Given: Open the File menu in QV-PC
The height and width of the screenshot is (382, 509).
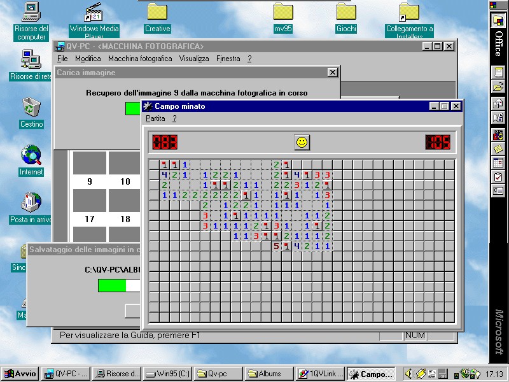Looking at the screenshot, I should click(62, 59).
